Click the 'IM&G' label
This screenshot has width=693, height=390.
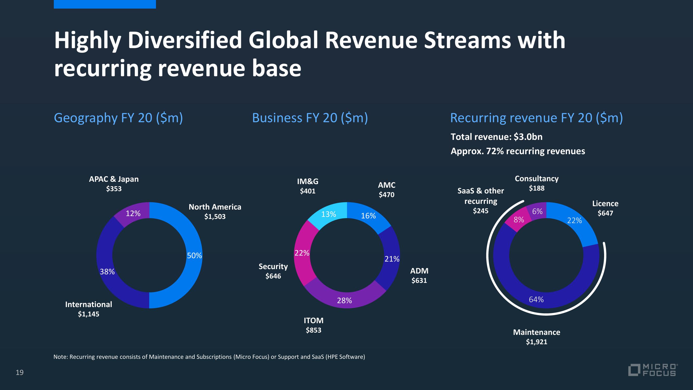pos(308,181)
